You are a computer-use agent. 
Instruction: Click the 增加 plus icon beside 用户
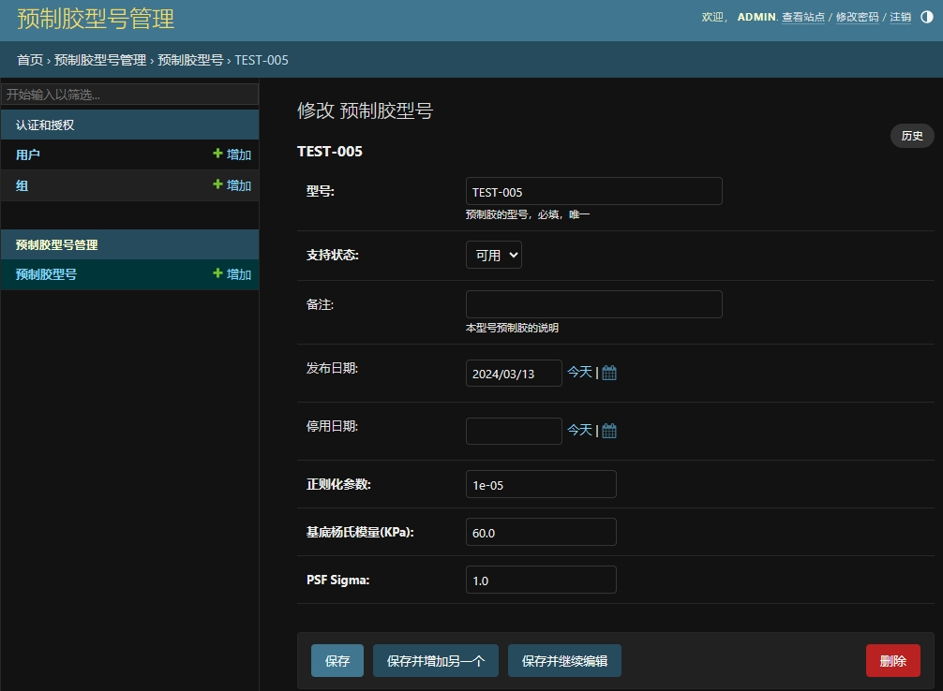[218, 154]
